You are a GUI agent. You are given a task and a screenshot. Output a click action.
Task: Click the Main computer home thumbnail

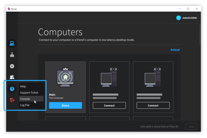point(65,77)
